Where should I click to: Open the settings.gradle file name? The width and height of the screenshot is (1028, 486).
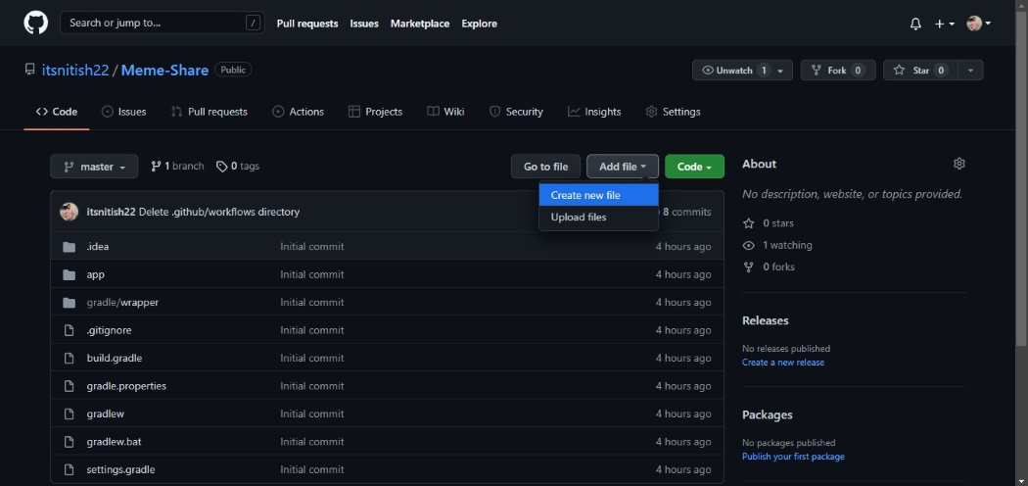120,469
